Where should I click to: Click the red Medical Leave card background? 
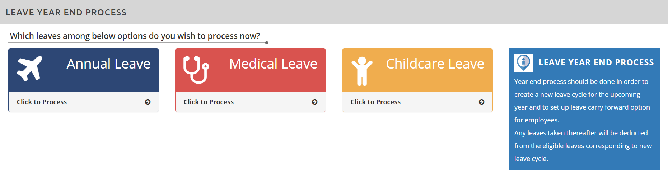(x=251, y=70)
